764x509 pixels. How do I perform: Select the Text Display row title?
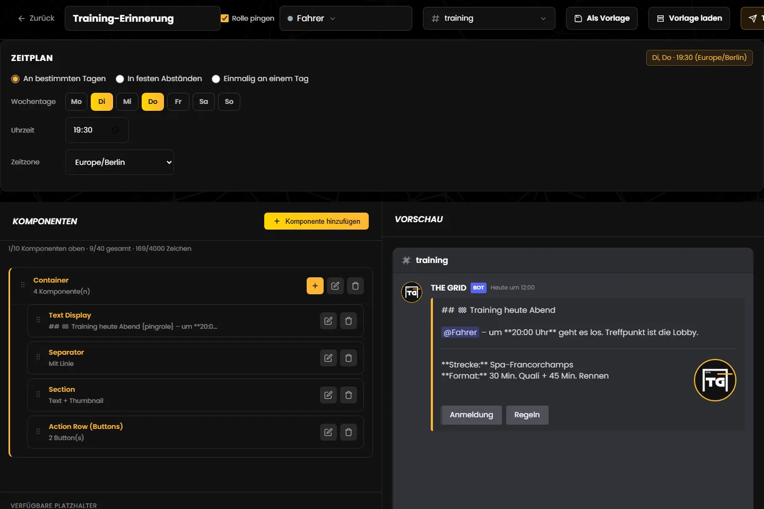click(x=70, y=315)
